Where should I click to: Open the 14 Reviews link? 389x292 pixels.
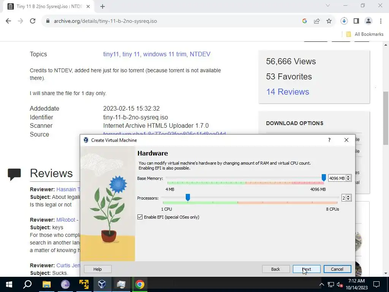[x=288, y=92]
